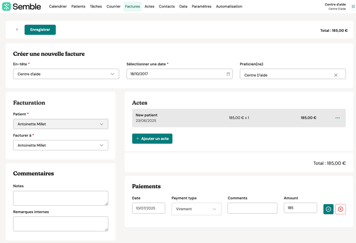The image size is (356, 243).
Task: Open the Automatisation menu item
Action: (x=229, y=6)
